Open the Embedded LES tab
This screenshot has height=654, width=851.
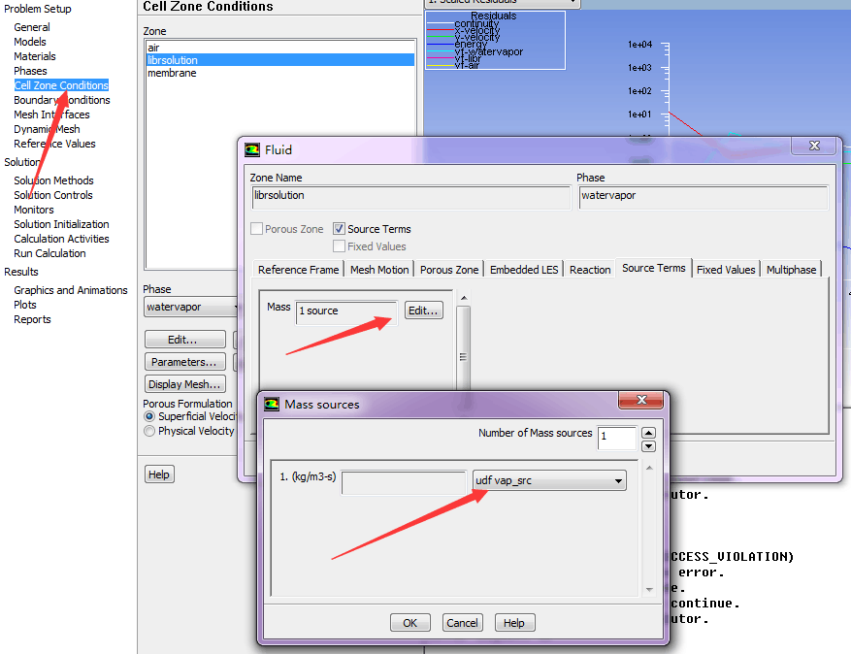tap(524, 269)
